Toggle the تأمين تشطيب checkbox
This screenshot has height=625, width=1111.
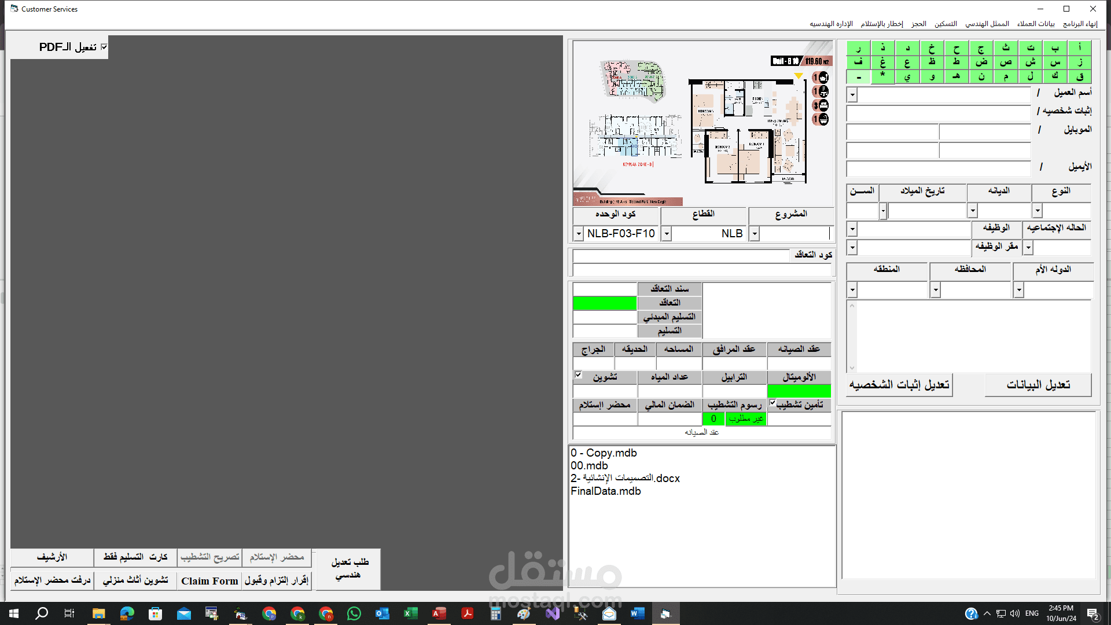772,403
